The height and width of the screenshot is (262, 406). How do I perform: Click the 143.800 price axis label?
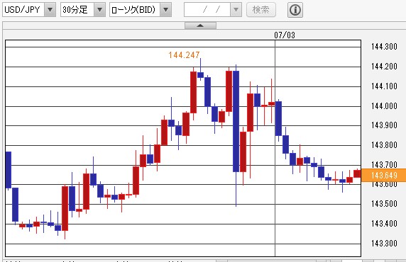384,145
